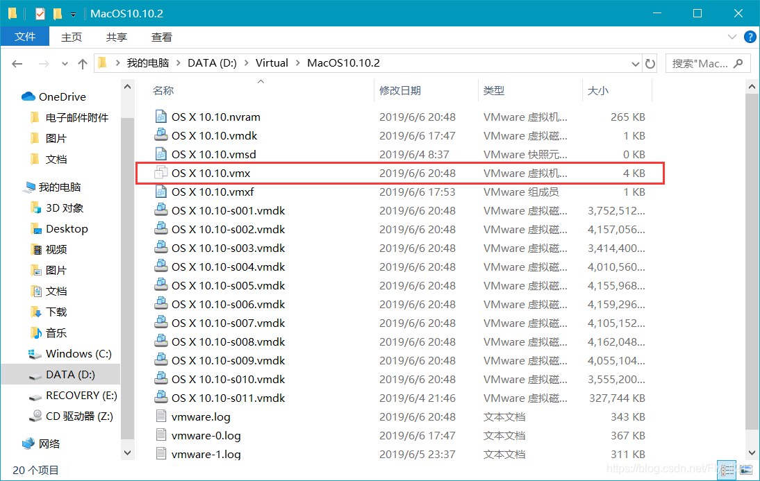760x481 pixels.
Task: Select the OS X 10.10-s009.vmdk file name
Action: point(229,360)
